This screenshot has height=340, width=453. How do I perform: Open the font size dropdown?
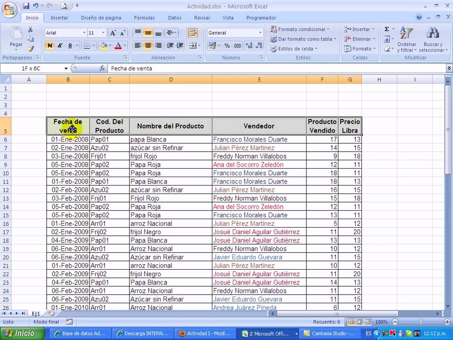(x=103, y=33)
